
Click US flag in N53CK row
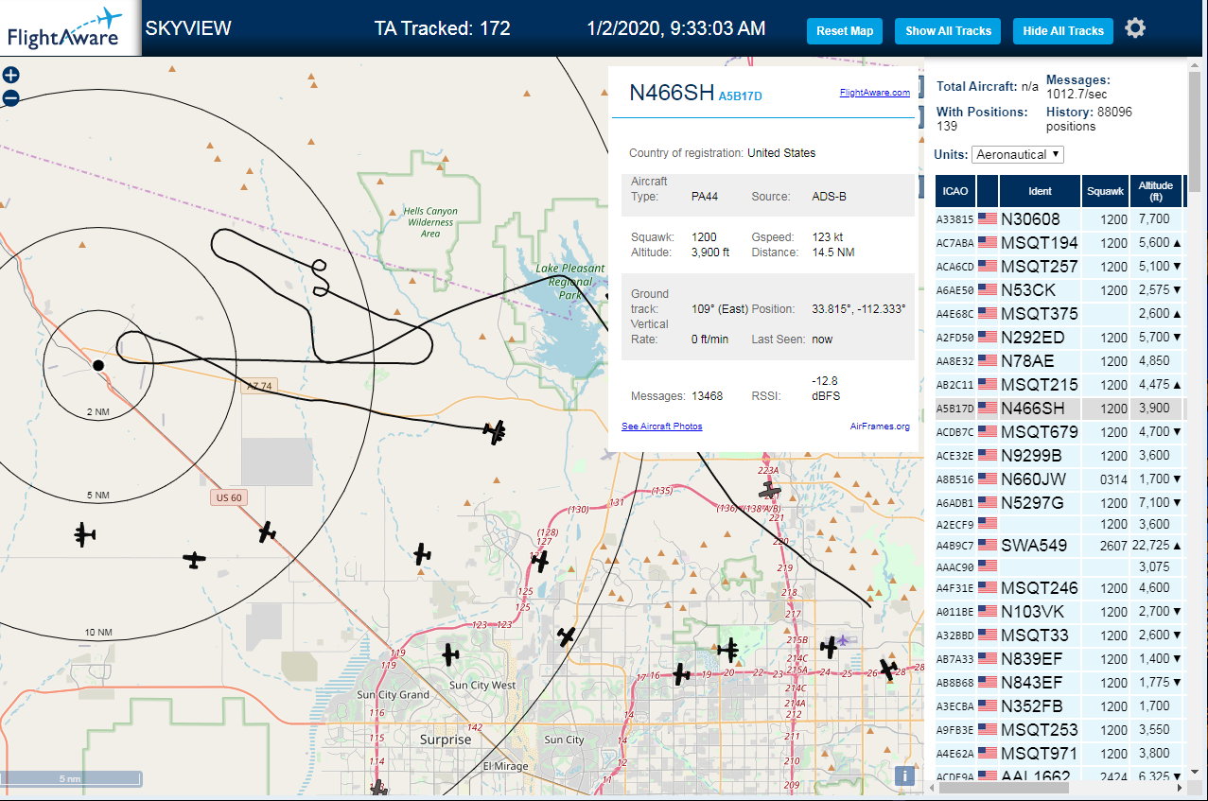click(988, 289)
